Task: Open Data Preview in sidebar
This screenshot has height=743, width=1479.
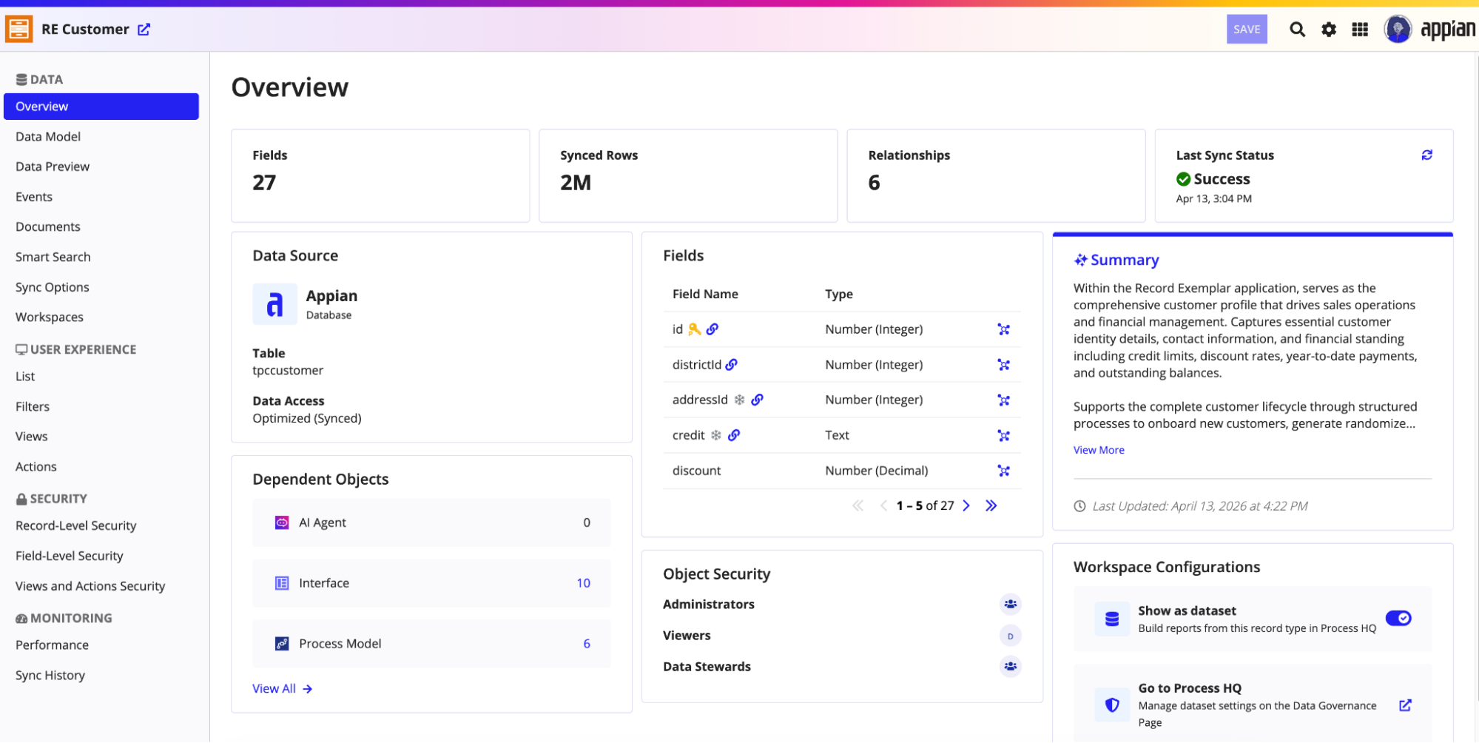Action: point(101,167)
